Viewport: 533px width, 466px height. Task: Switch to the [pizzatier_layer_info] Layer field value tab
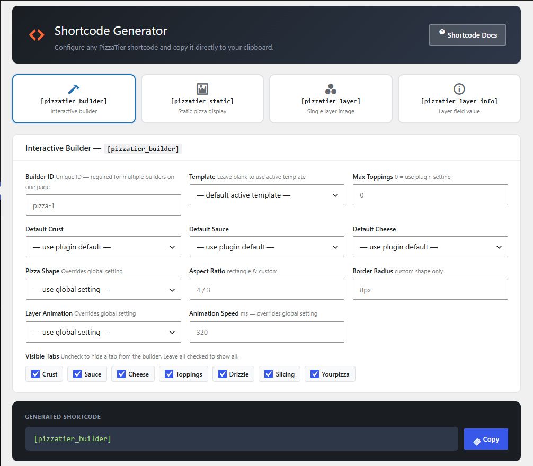459,99
